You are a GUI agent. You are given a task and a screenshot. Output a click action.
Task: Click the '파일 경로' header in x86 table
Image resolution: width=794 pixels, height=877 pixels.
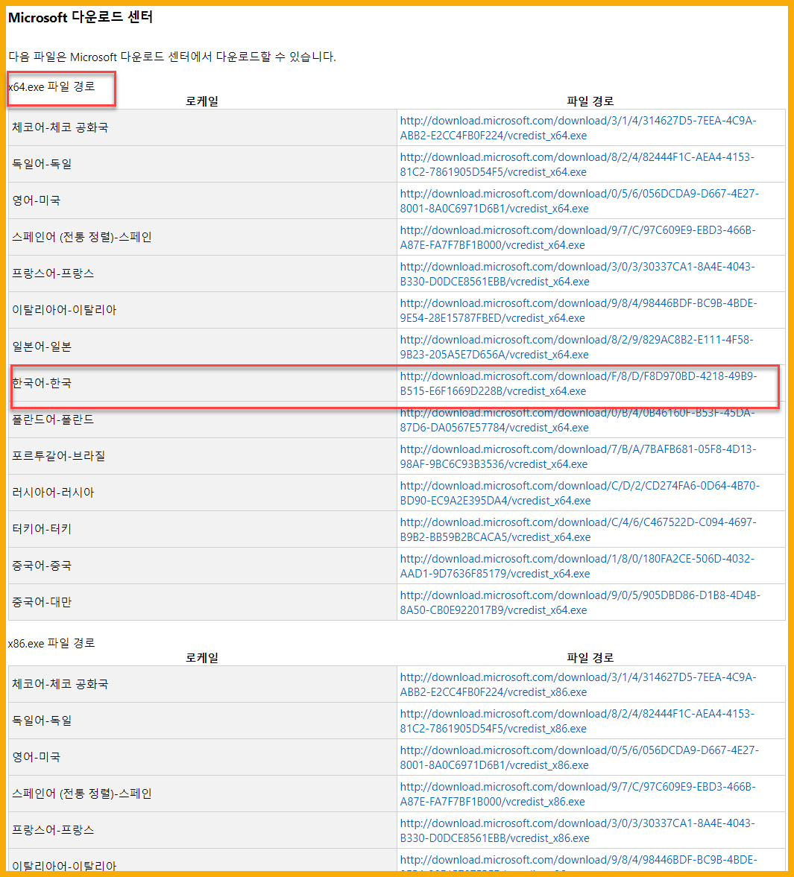[x=590, y=658]
